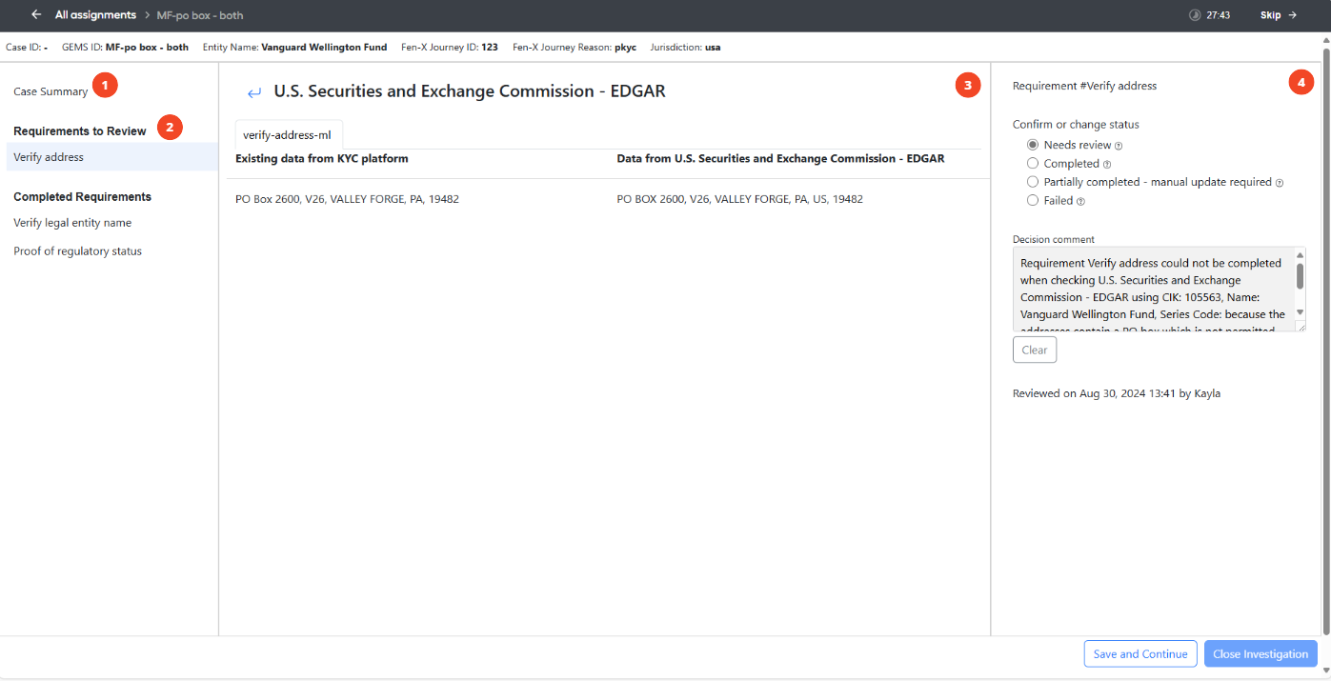The height and width of the screenshot is (681, 1331).
Task: Click the blue return arrow beside EDGAR title
Action: [254, 92]
